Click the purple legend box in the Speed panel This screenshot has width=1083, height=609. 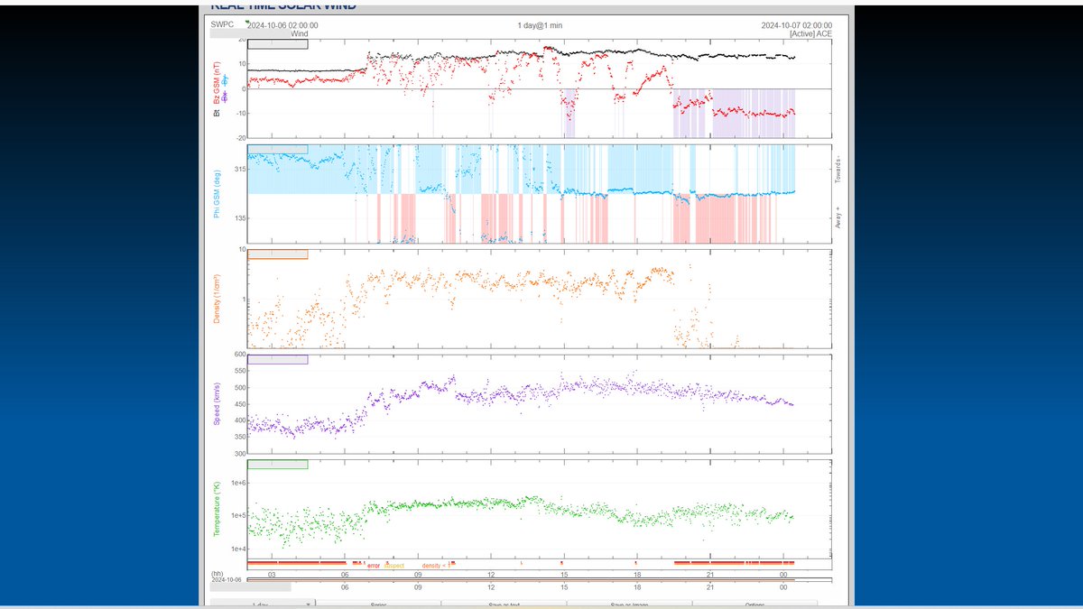pos(280,359)
